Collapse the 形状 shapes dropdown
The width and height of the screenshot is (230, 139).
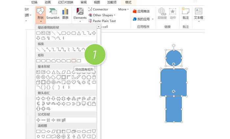click(x=40, y=15)
